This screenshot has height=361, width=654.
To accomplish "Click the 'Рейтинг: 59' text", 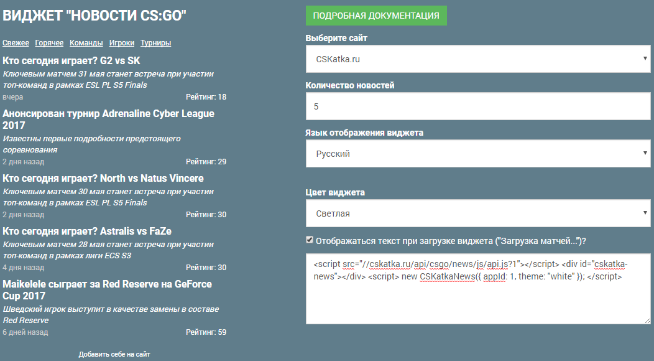I will [206, 332].
